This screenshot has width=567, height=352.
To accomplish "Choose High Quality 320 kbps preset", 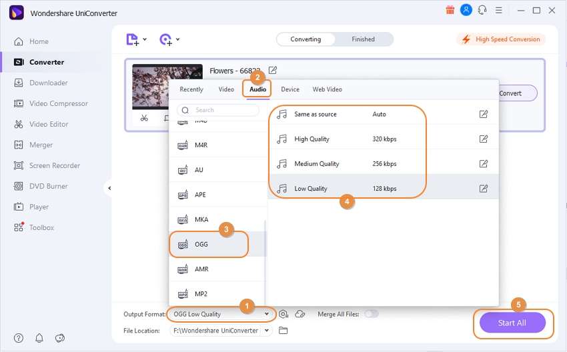I will [x=384, y=139].
